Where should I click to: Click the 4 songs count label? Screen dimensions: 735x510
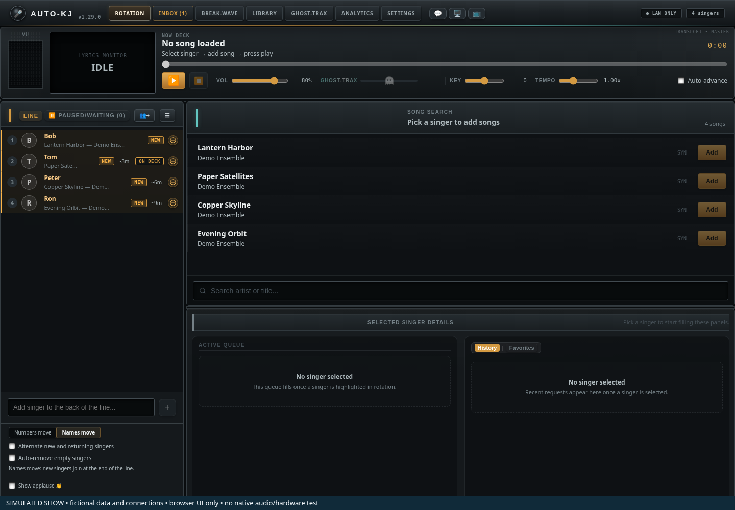click(x=715, y=124)
